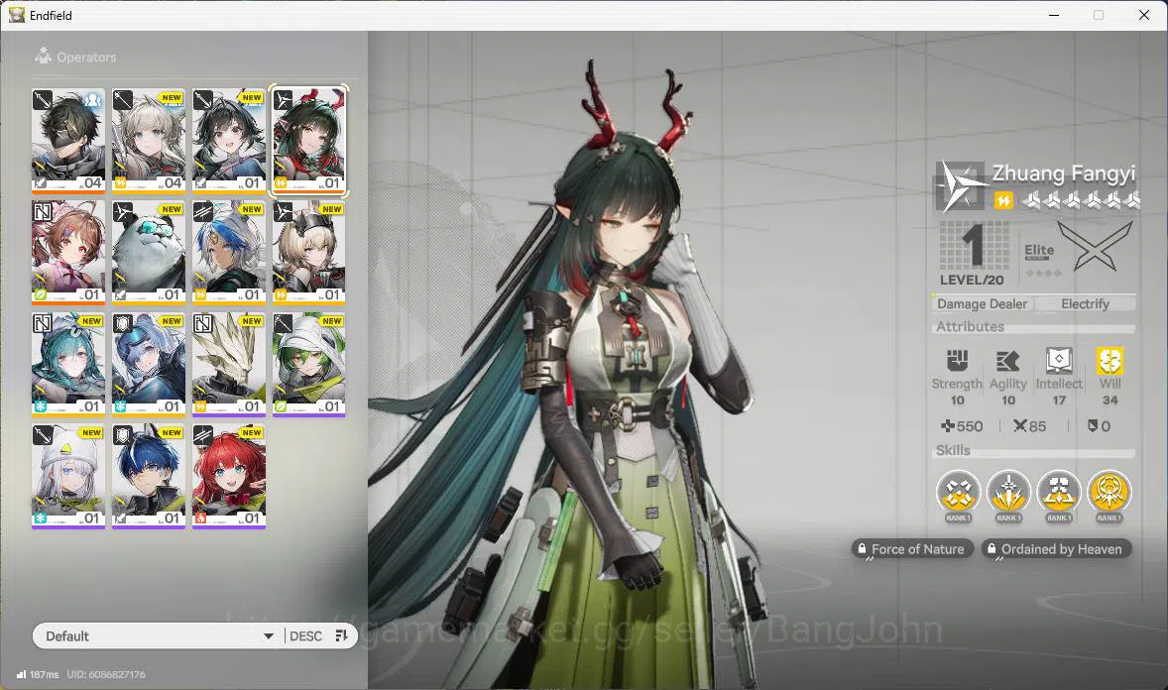Click the attack 85 stat icon

(1019, 426)
